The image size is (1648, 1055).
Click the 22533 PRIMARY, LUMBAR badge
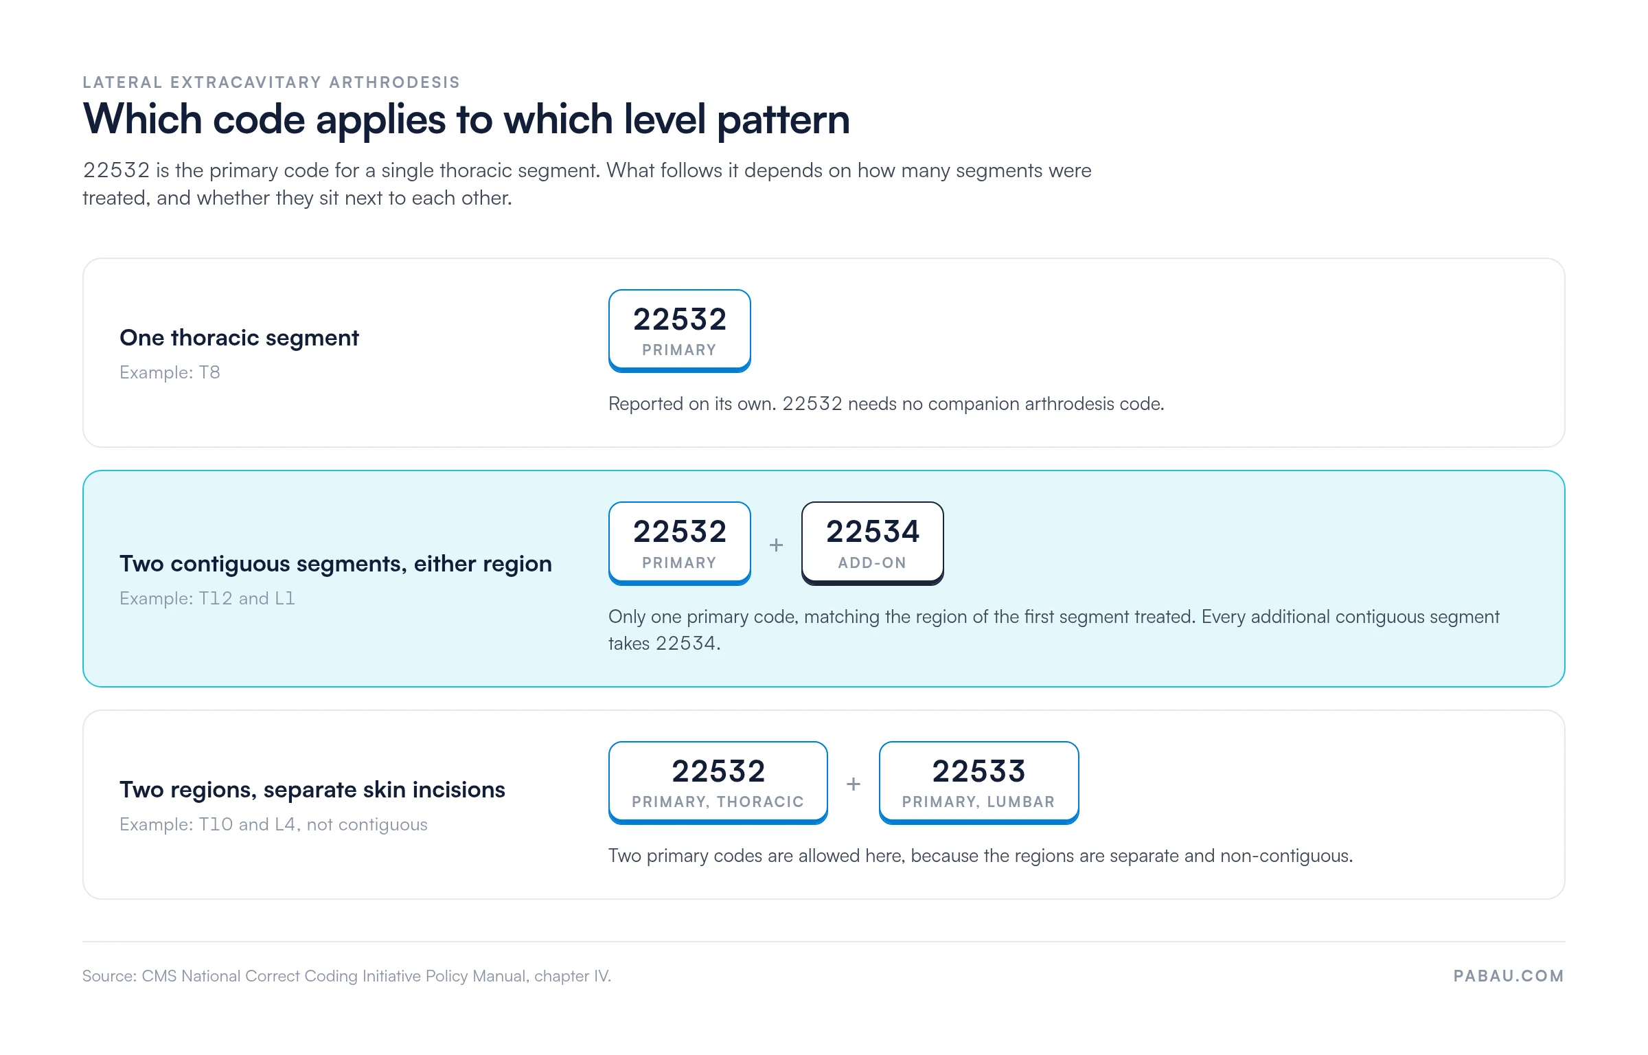[978, 783]
